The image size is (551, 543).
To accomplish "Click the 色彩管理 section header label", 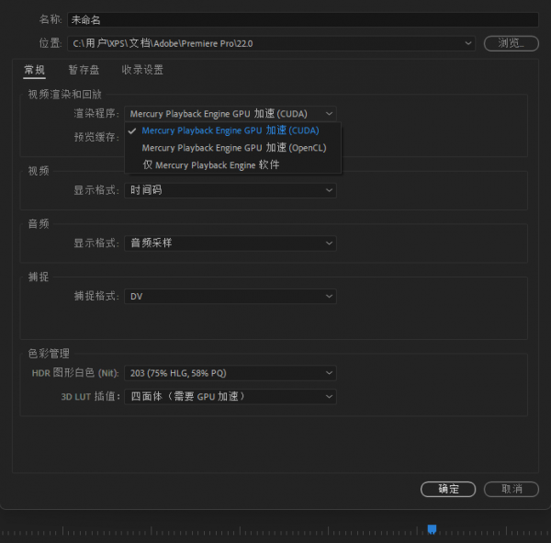I will tap(49, 354).
